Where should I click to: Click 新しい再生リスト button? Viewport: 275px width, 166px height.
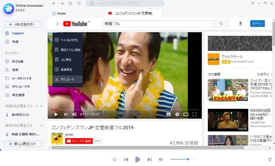coord(23,144)
